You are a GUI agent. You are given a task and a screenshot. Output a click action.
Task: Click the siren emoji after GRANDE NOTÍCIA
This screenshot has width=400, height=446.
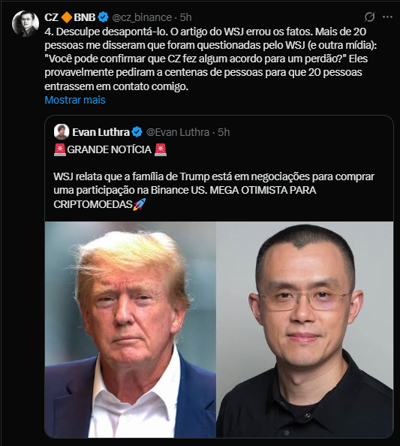click(161, 149)
